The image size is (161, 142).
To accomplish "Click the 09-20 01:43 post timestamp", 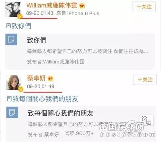I will pos(40,13).
